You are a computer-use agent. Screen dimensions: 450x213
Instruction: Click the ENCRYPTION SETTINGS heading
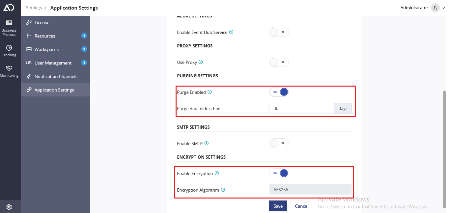coord(201,157)
